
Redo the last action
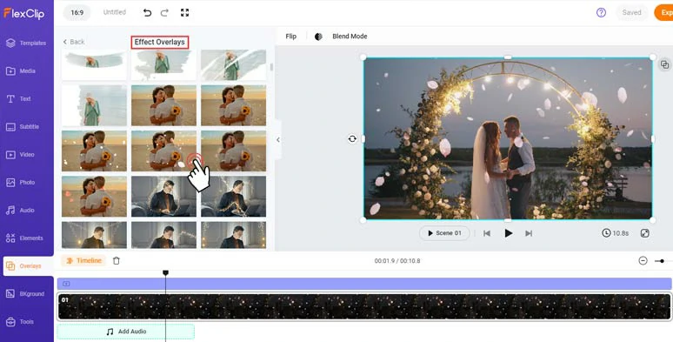click(164, 13)
